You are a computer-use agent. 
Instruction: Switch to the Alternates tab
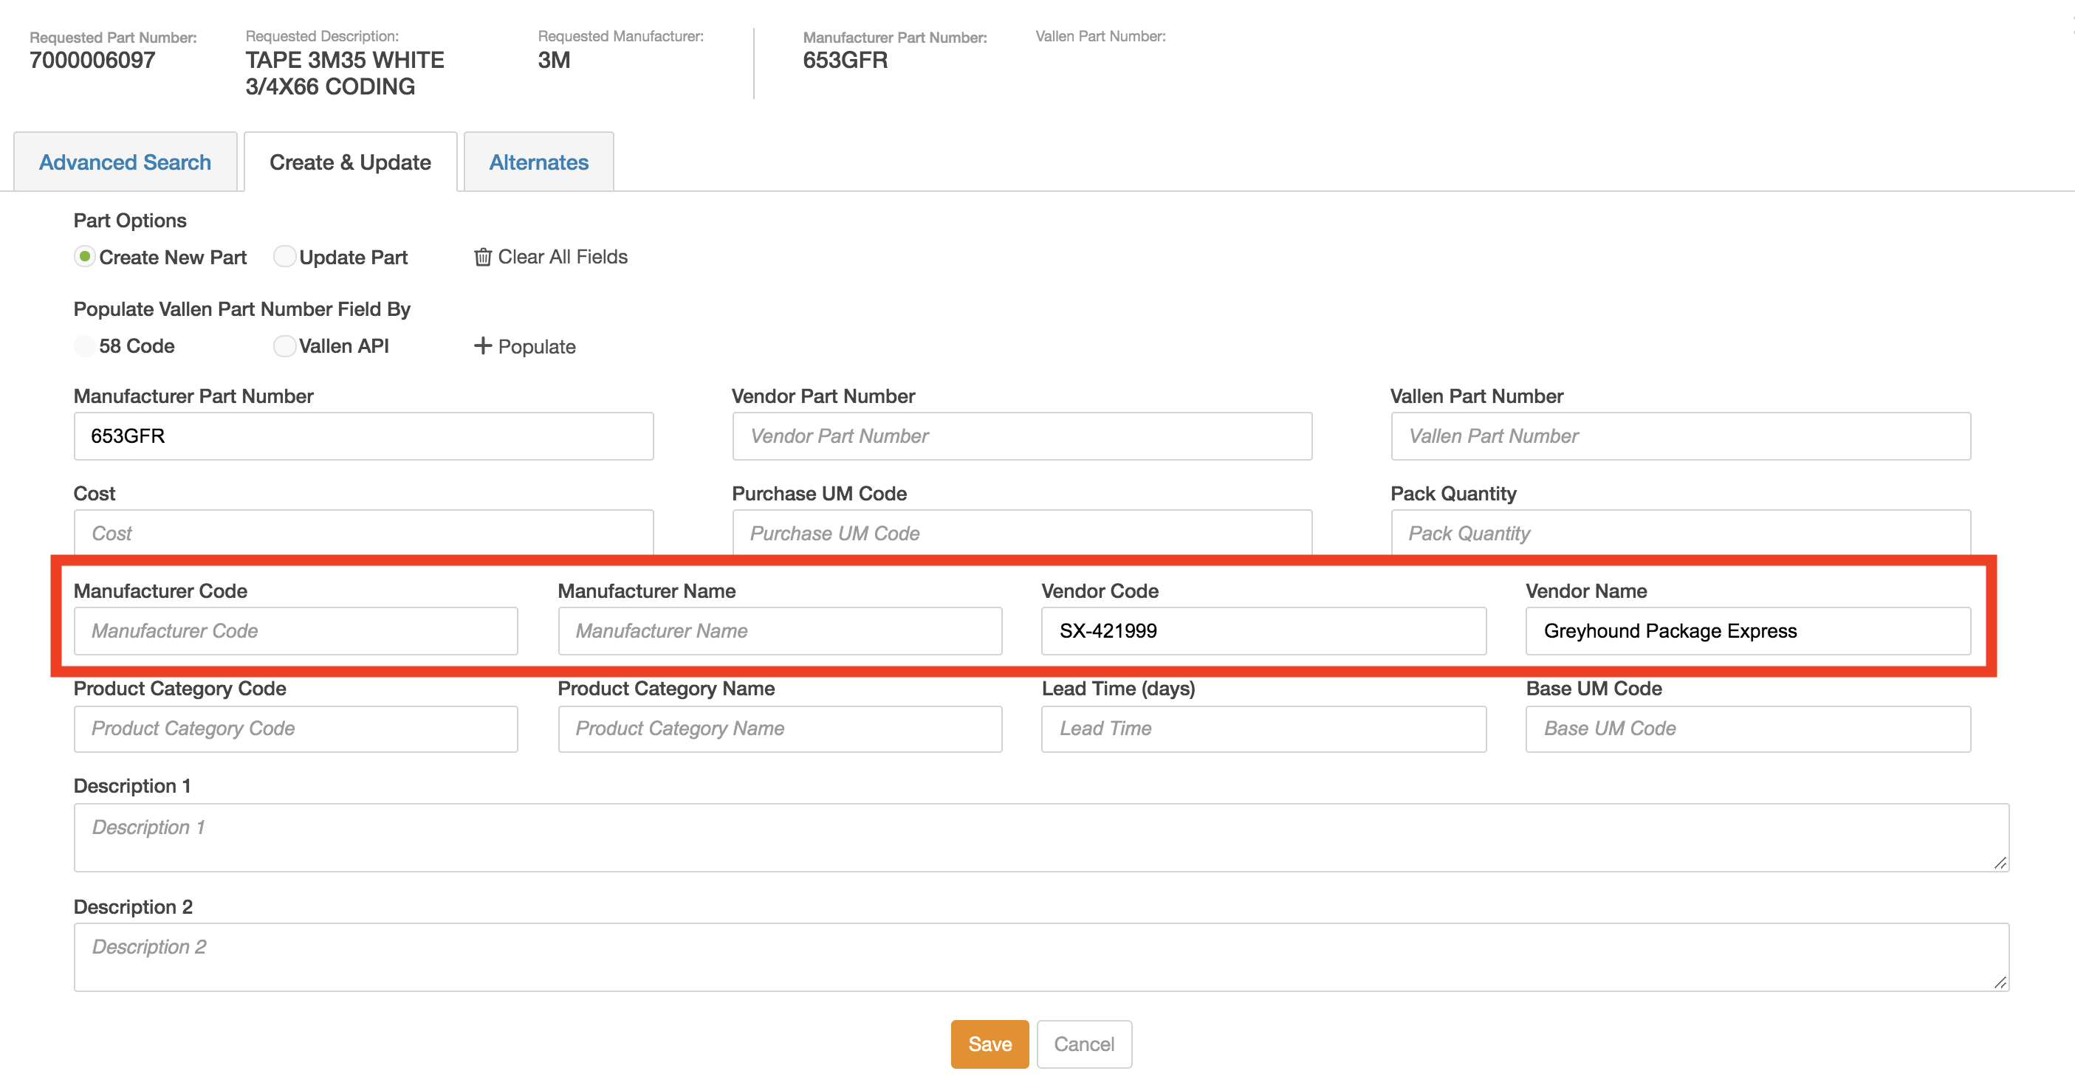[x=538, y=162]
